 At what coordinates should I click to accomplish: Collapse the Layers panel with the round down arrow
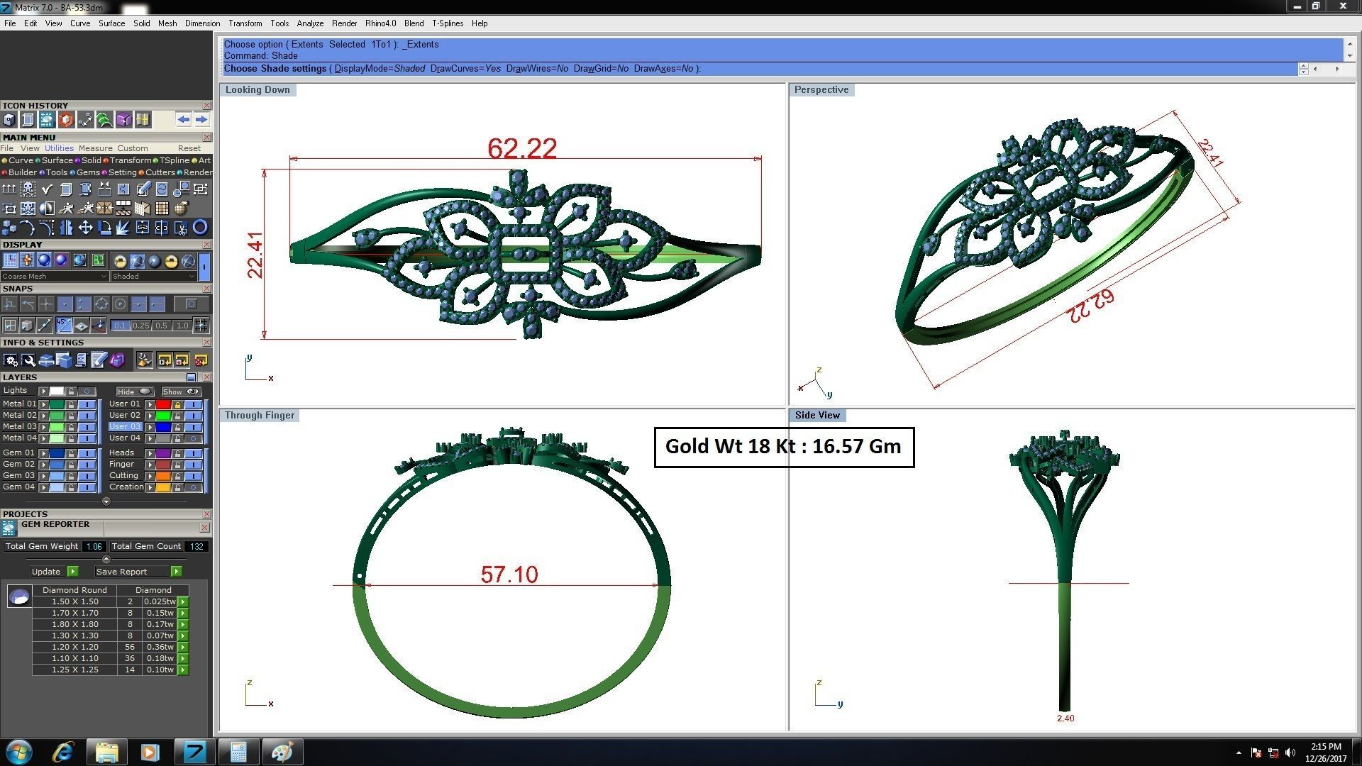(106, 501)
